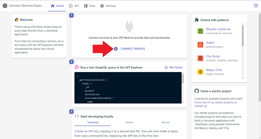
Task: Click the authentication tag text
Action: (x=215, y=47)
